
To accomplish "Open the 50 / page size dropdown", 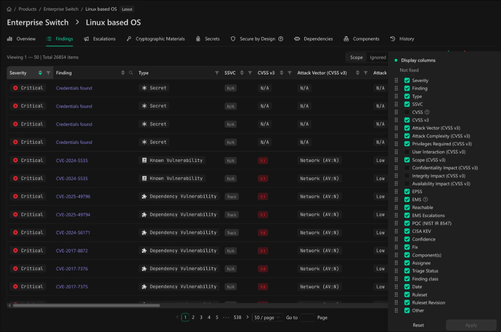I will click(x=267, y=317).
